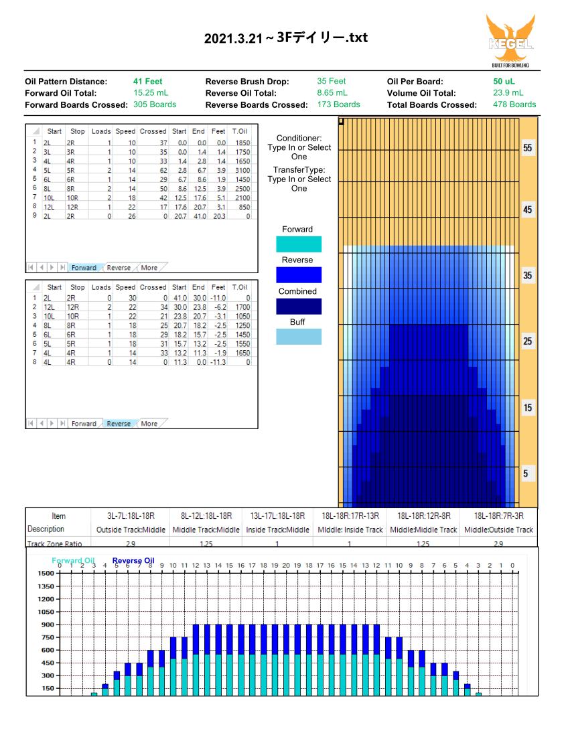Click the '18L-18R:7R-3R' track zone item

tap(498, 515)
